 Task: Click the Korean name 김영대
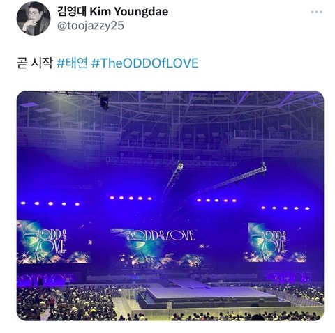72,12
